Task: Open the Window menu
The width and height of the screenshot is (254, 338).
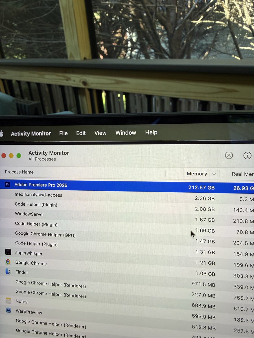Action: (126, 132)
